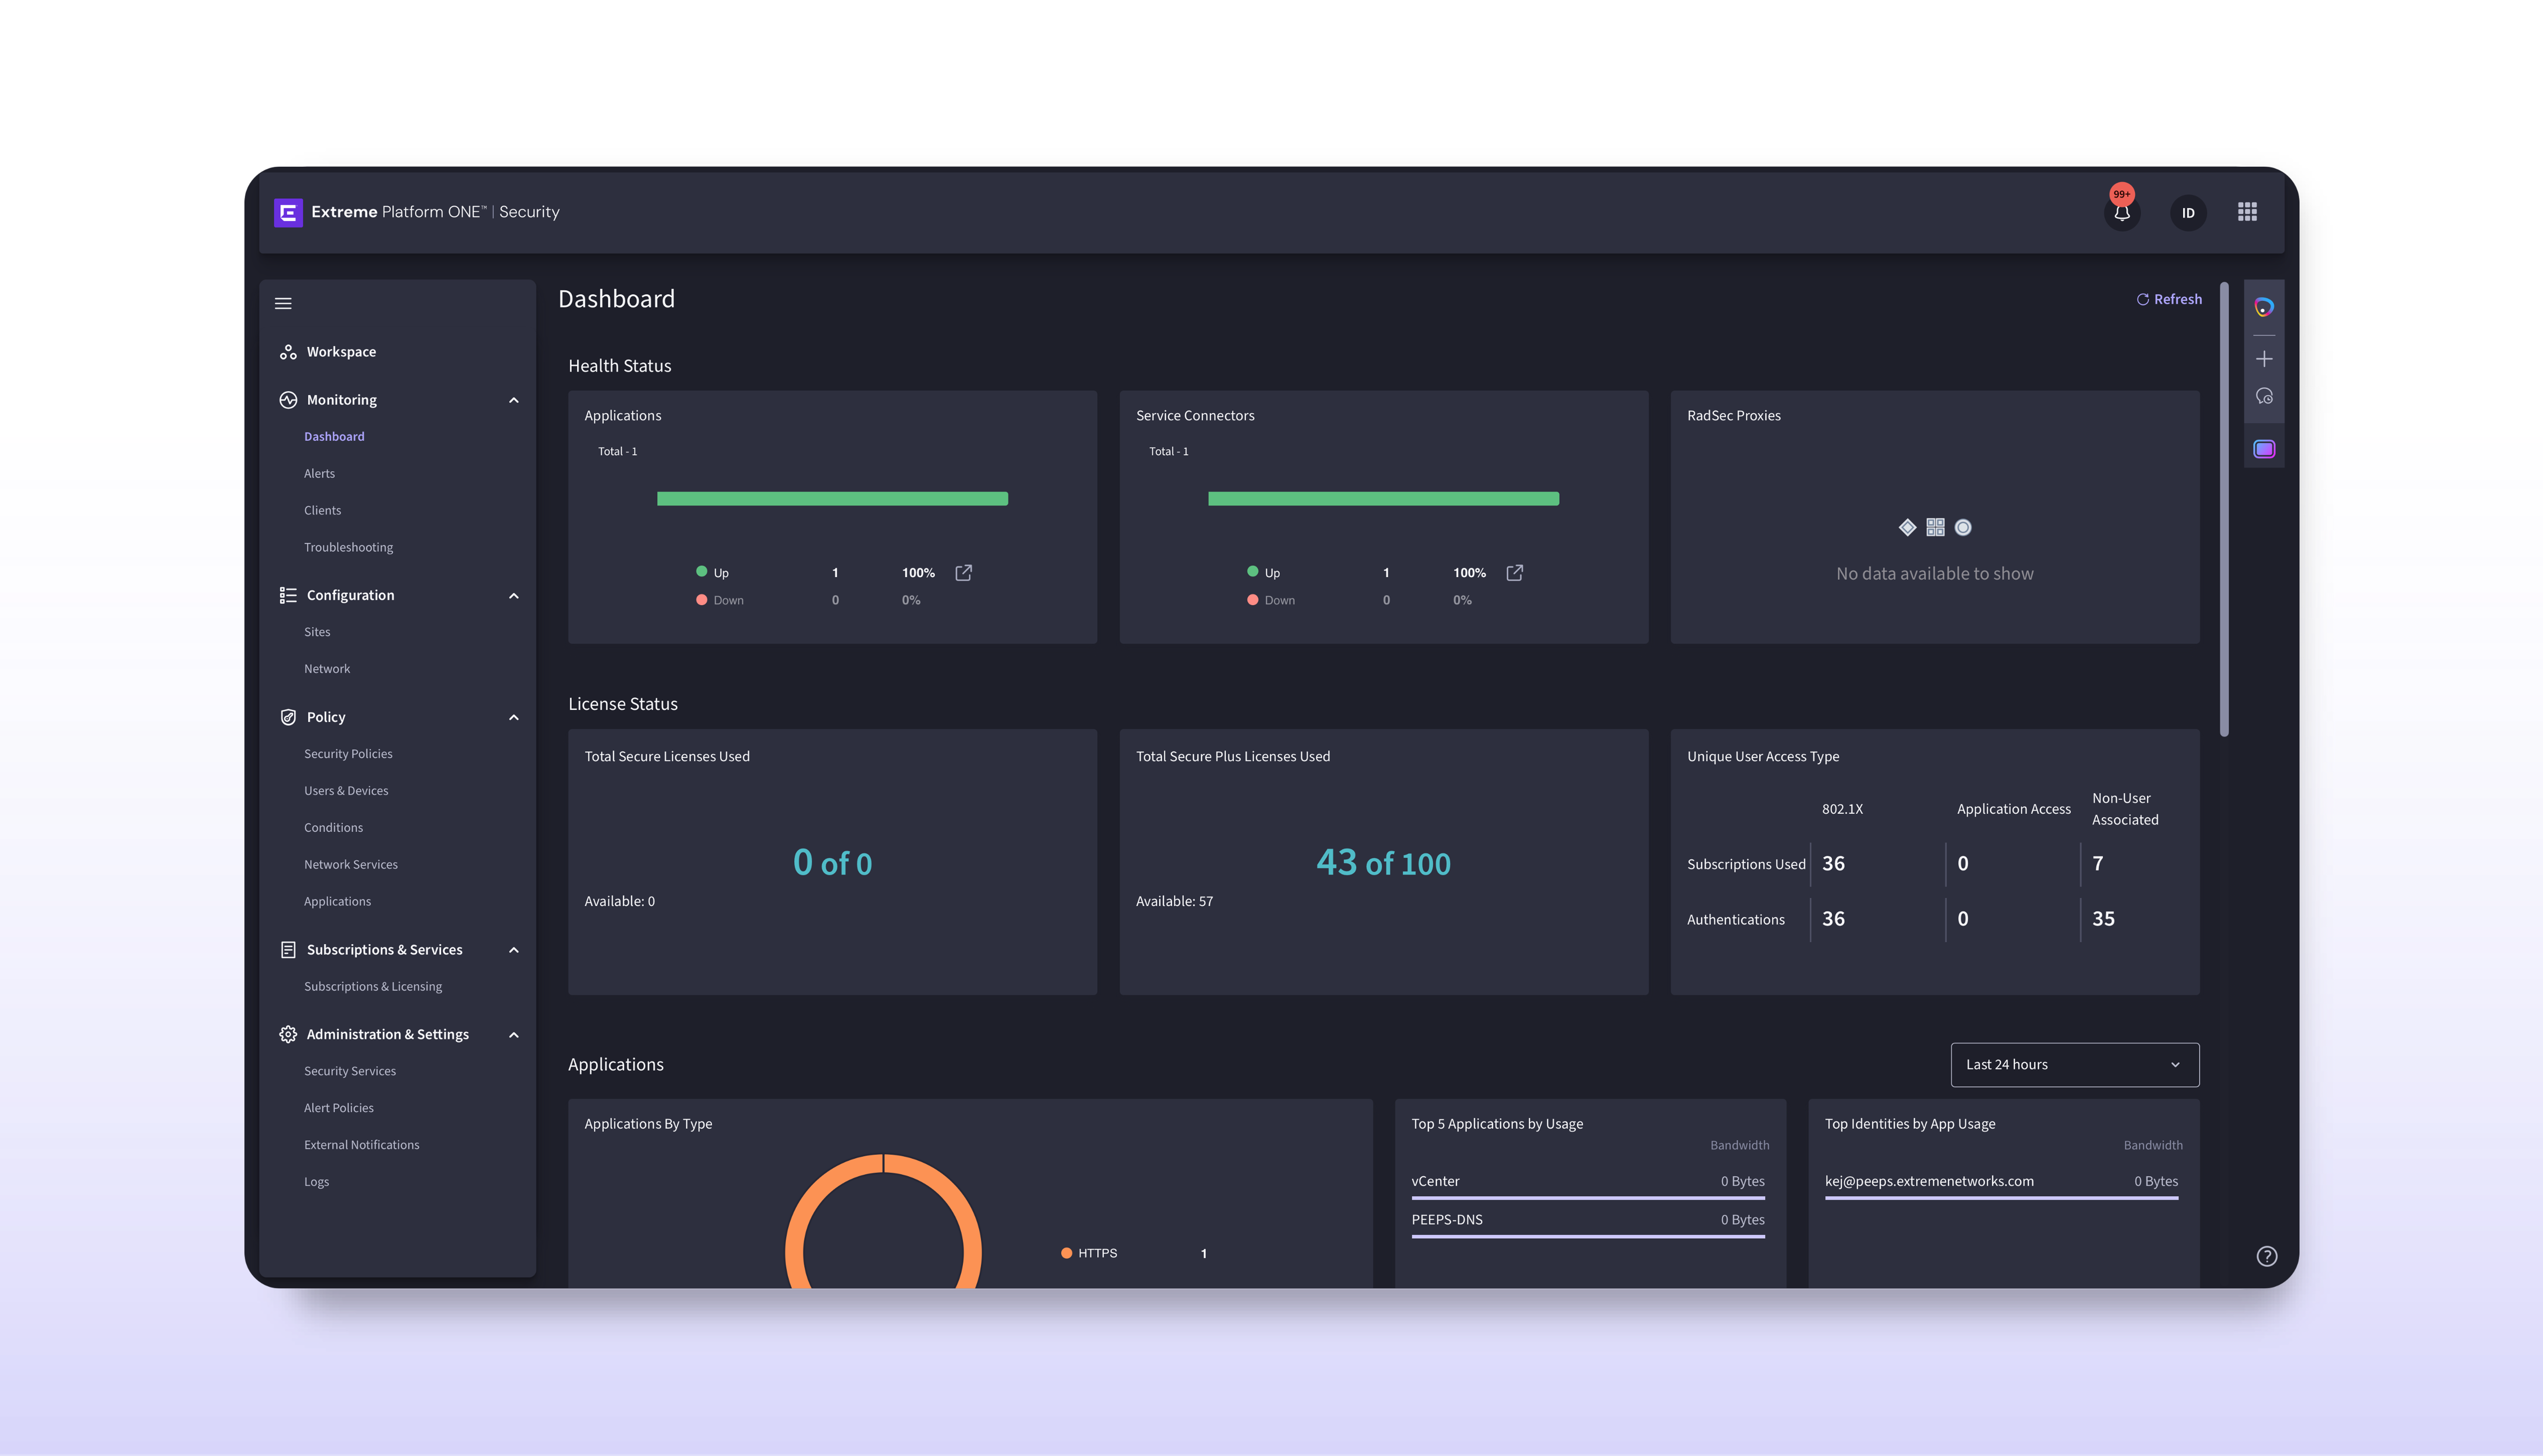Click the colorful copilot ring icon

tap(2264, 307)
